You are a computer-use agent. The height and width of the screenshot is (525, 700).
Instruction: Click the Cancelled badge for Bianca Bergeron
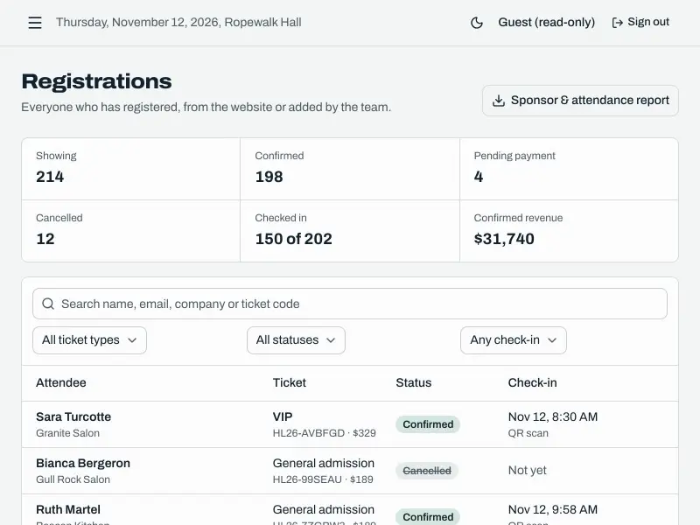coord(427,471)
